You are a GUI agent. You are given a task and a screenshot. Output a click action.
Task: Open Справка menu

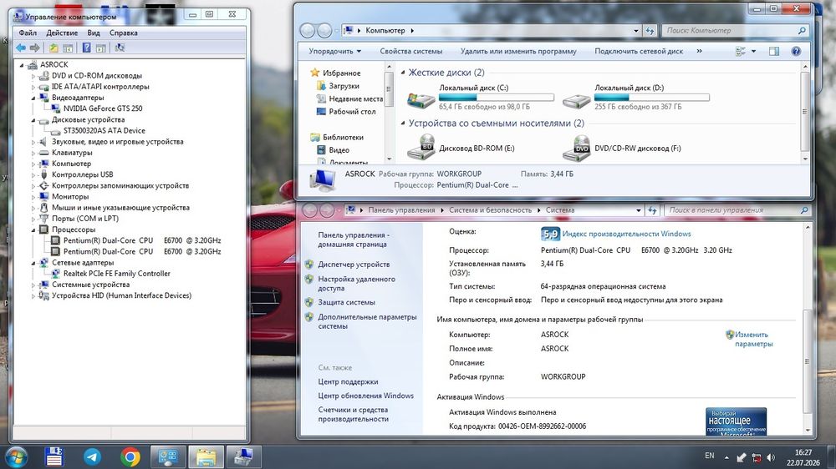123,33
